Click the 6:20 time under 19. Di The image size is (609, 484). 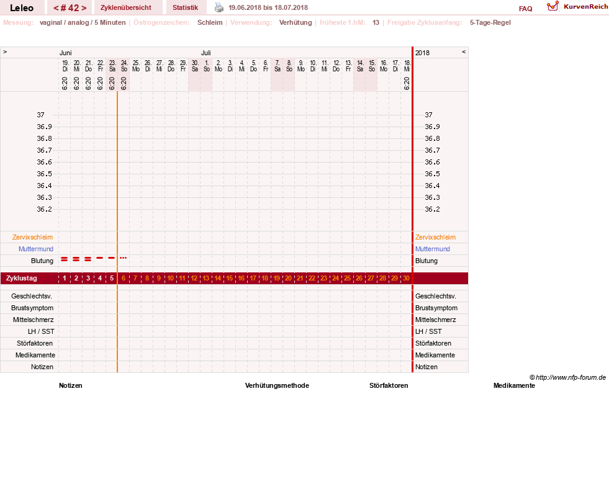[x=65, y=83]
